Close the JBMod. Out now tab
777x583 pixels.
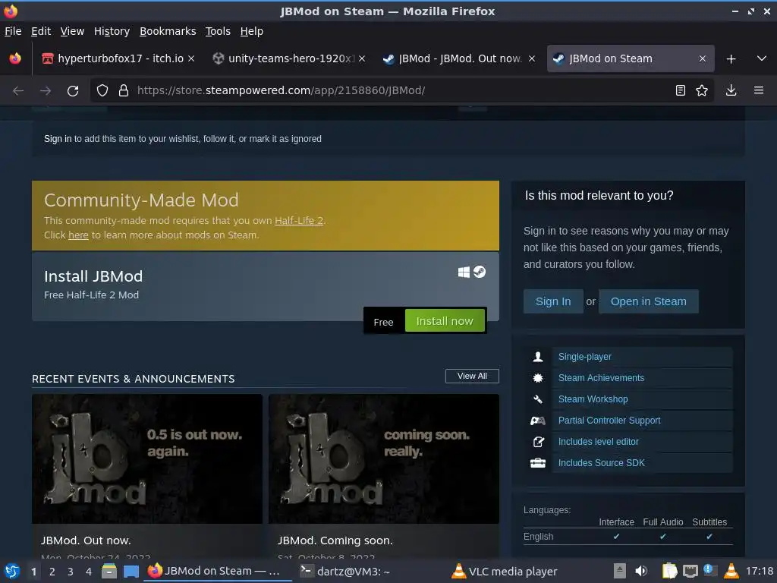532,58
